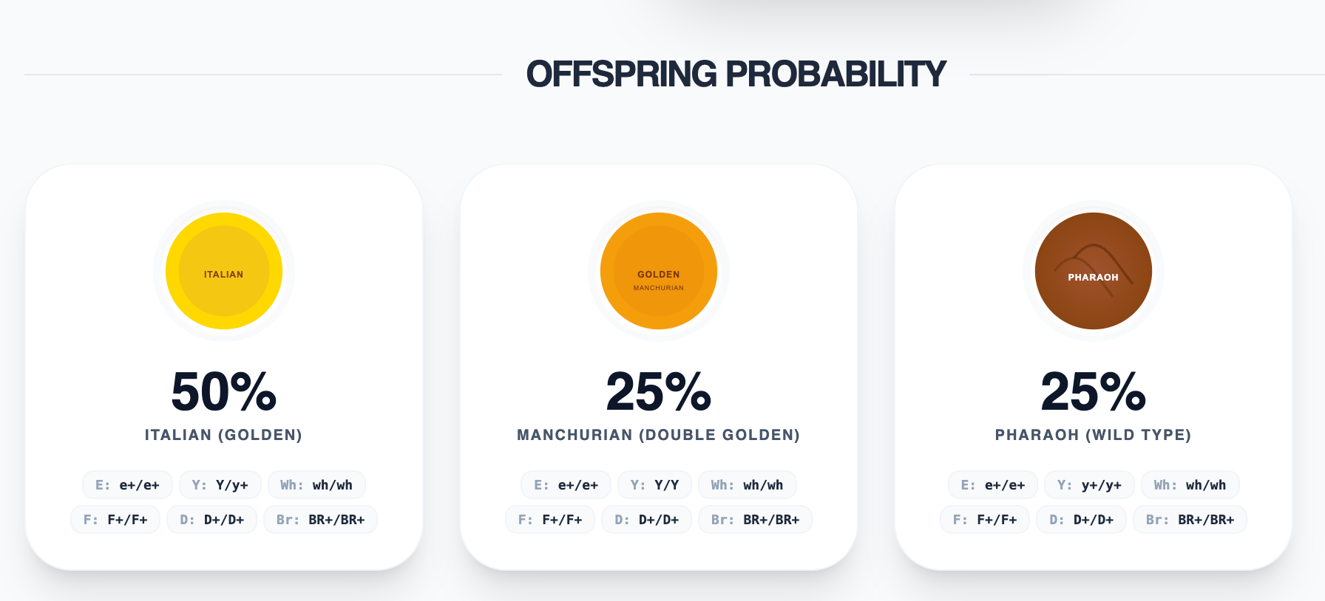Select Br: BR+/BR+ chip on Italian card

point(320,520)
